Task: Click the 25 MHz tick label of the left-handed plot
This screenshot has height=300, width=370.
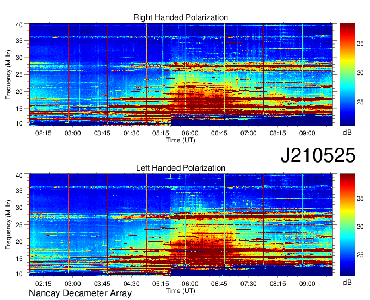Action: point(19,225)
